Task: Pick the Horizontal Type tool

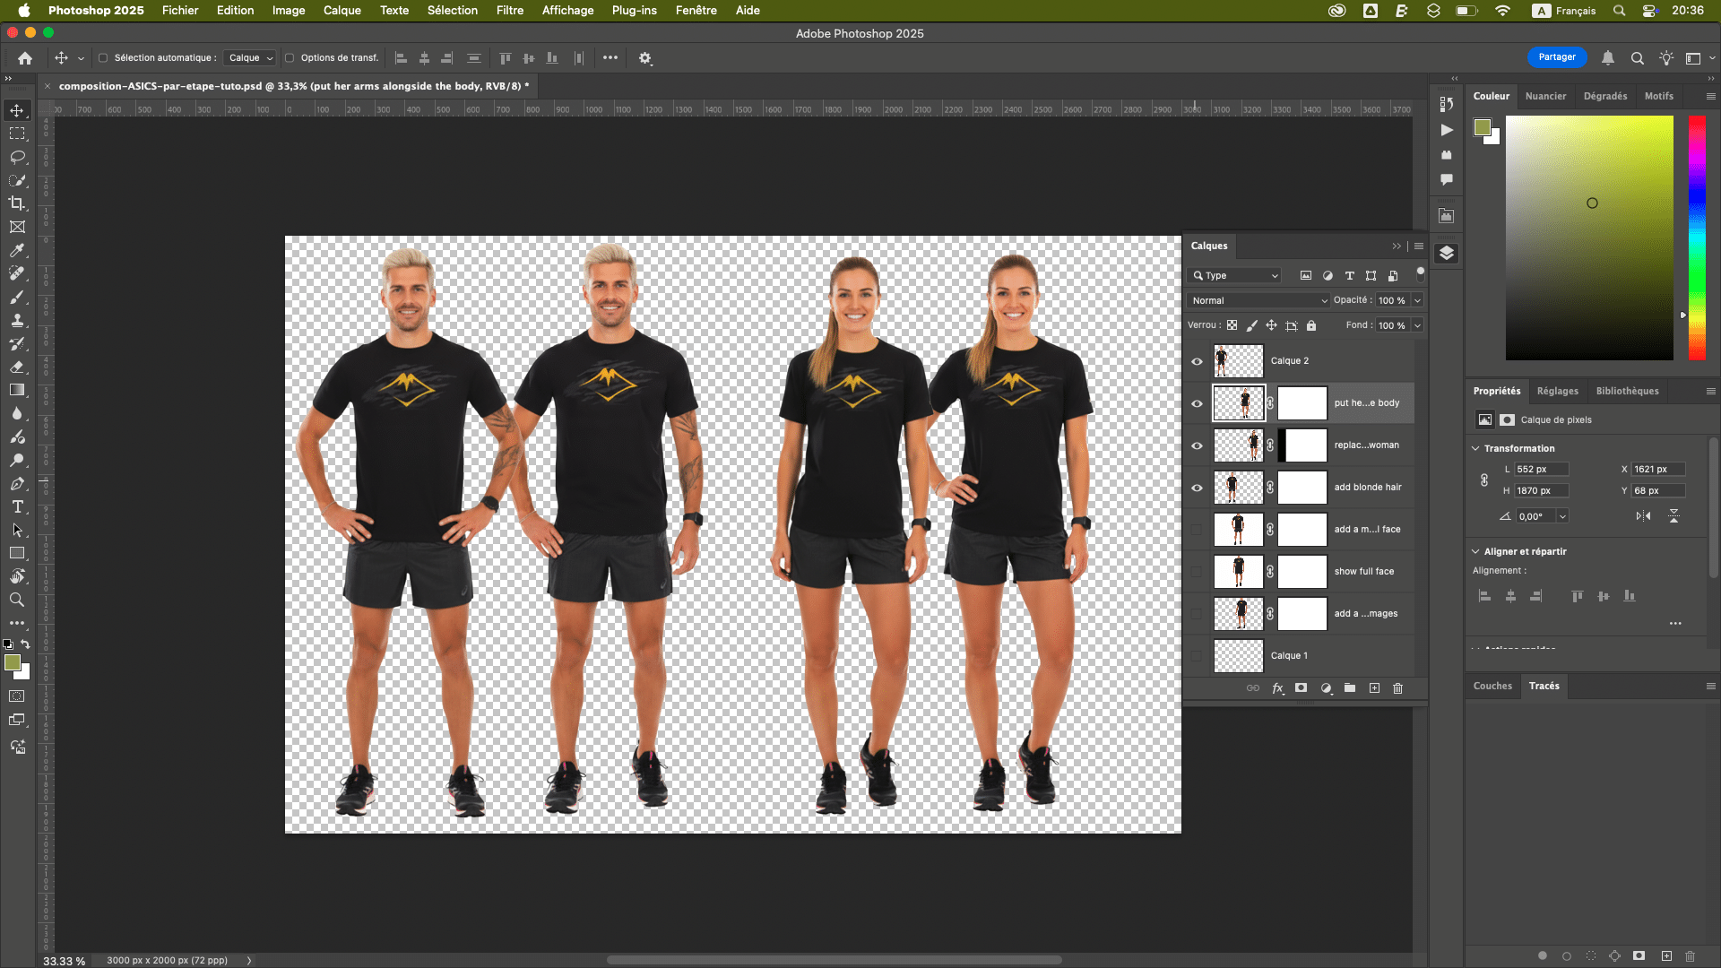Action: 17,507
